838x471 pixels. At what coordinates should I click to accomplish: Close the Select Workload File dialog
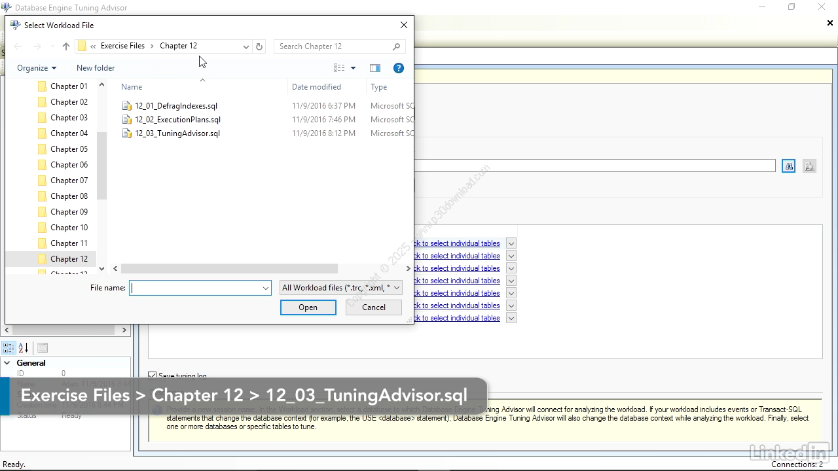point(404,25)
